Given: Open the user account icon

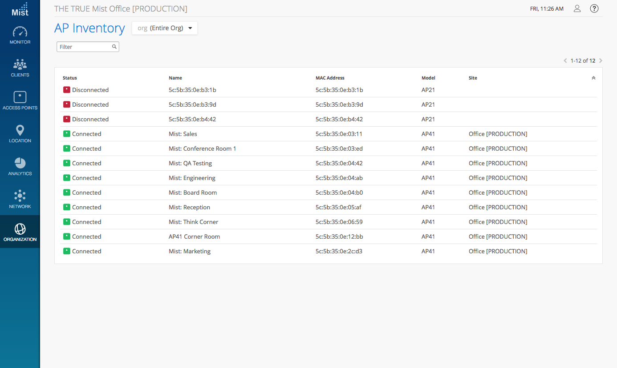Looking at the screenshot, I should pyautogui.click(x=577, y=8).
